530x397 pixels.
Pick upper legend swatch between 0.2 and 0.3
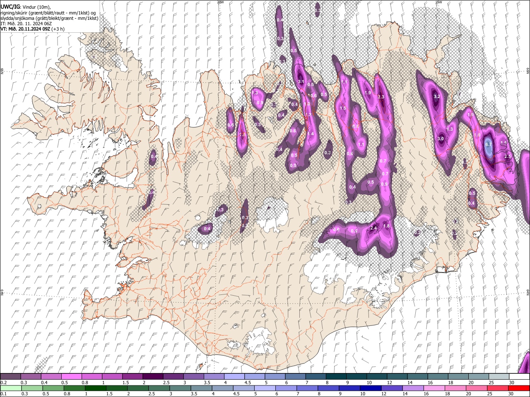point(10,377)
